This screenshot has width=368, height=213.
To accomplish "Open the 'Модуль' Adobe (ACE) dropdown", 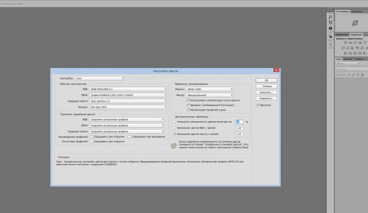I will point(209,89).
